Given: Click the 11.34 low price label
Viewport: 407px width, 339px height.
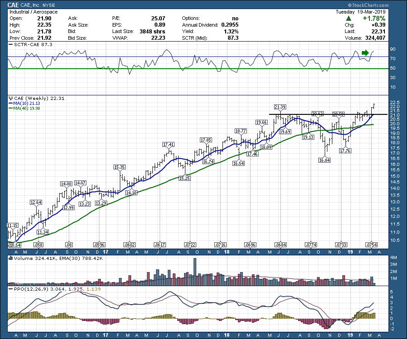Looking at the screenshot, I should (x=43, y=232).
